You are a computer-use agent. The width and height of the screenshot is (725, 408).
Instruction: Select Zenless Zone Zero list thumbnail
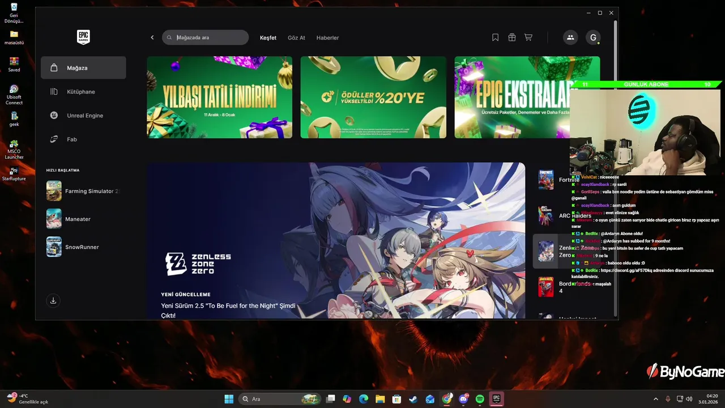click(x=546, y=251)
